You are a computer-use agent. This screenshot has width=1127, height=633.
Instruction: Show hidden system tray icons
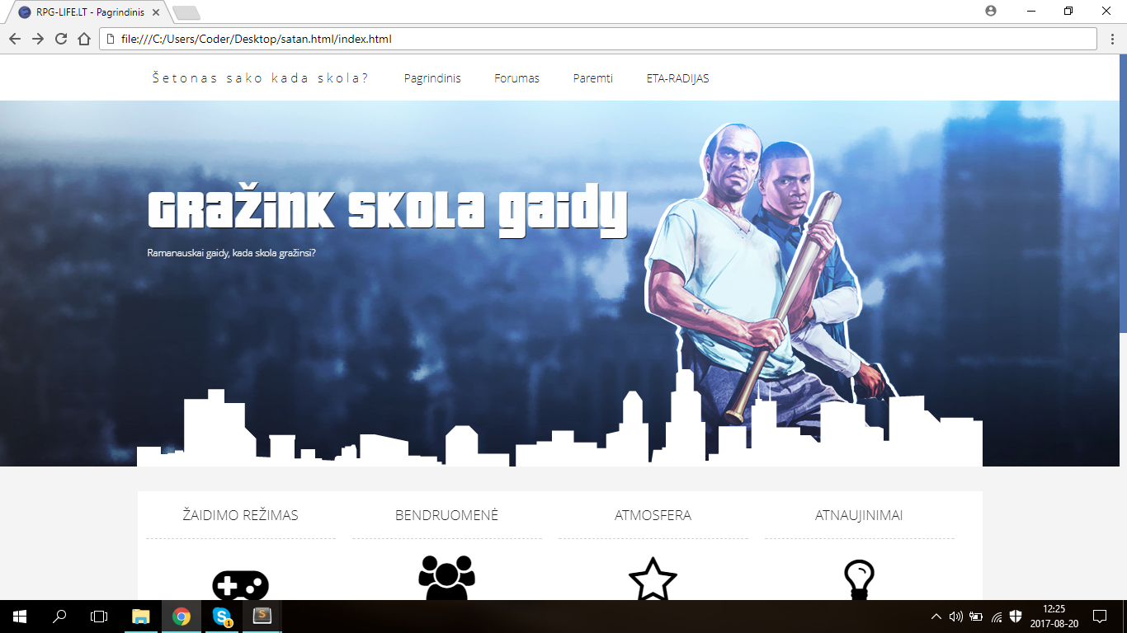(936, 616)
